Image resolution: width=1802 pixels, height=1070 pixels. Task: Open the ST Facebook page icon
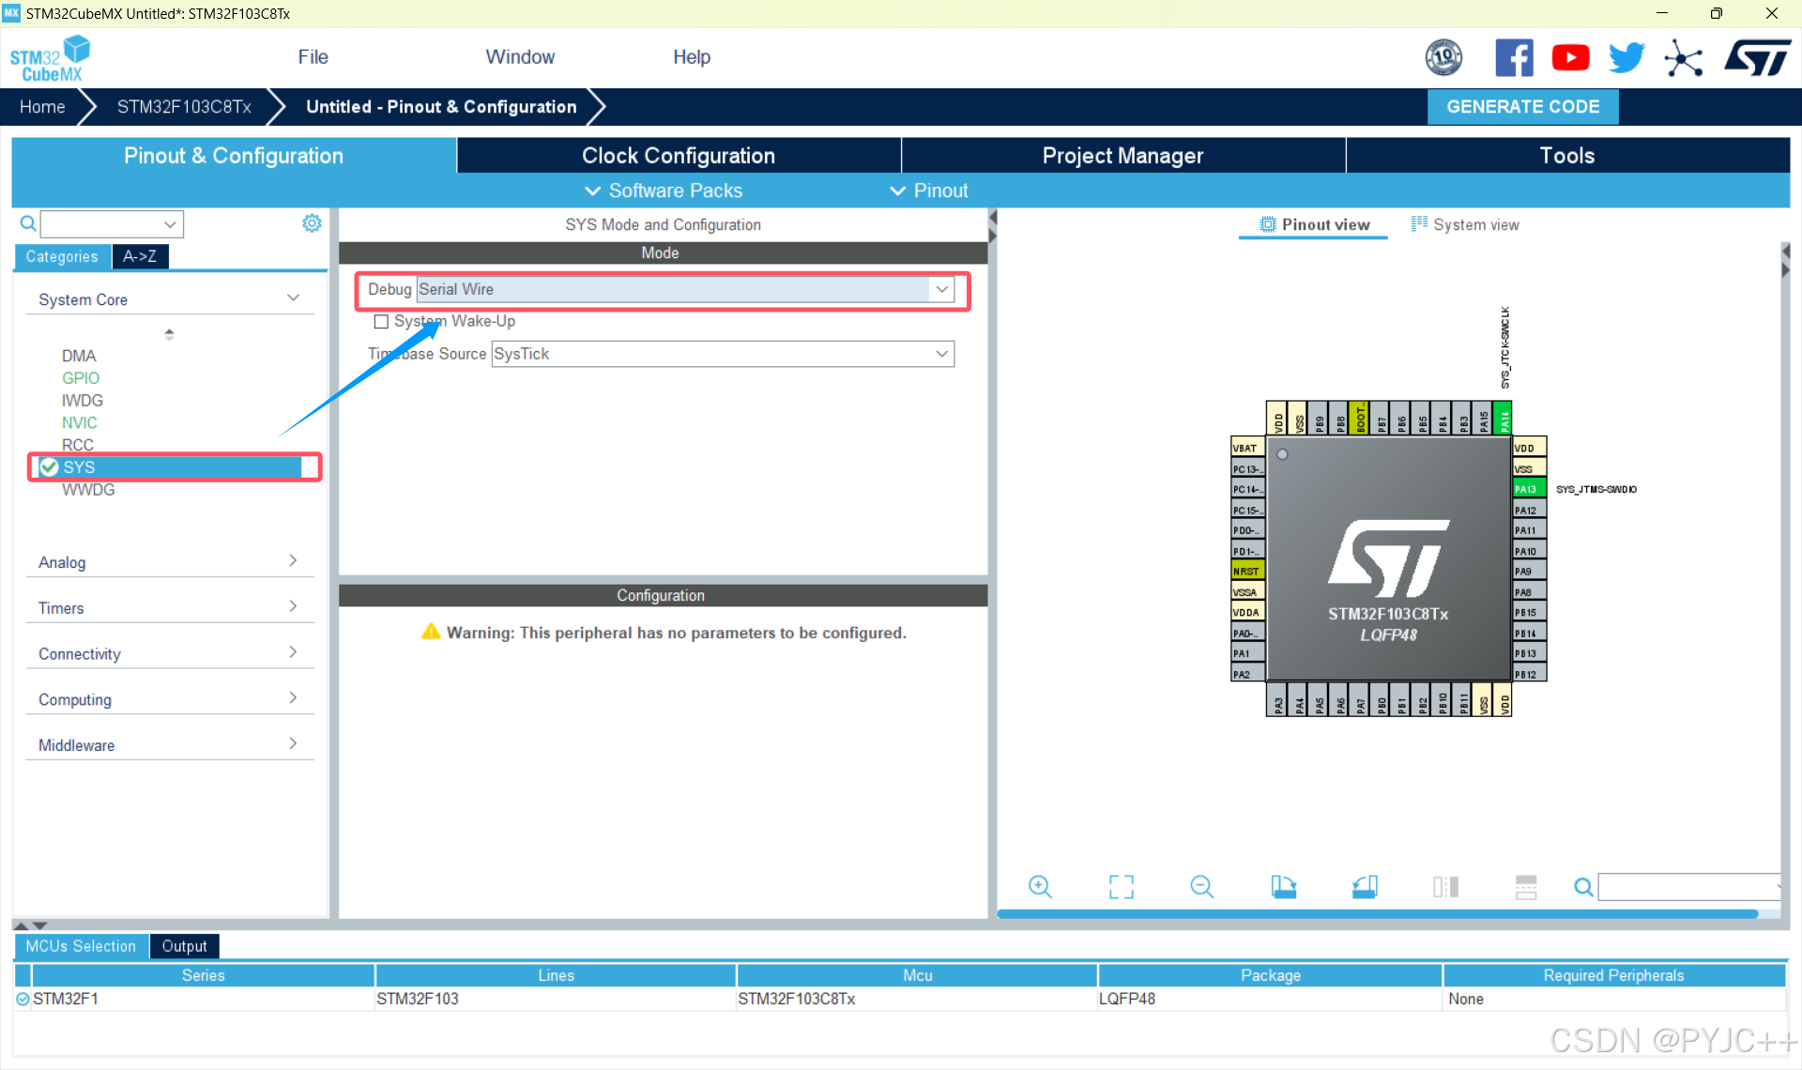click(1514, 58)
